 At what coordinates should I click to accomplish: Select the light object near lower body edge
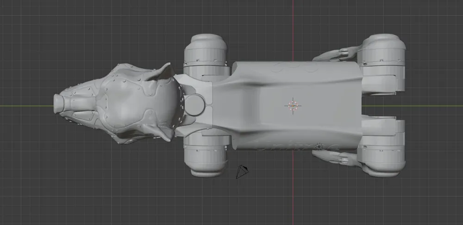(x=318, y=146)
